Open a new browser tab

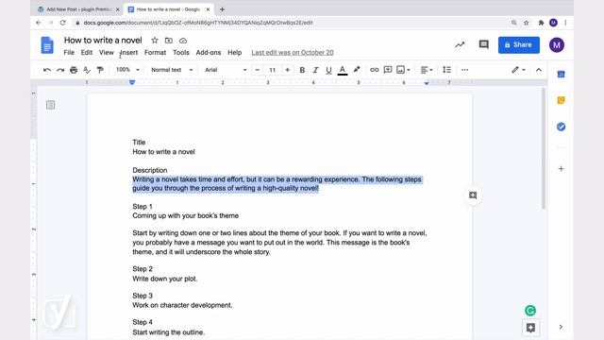coord(222,9)
